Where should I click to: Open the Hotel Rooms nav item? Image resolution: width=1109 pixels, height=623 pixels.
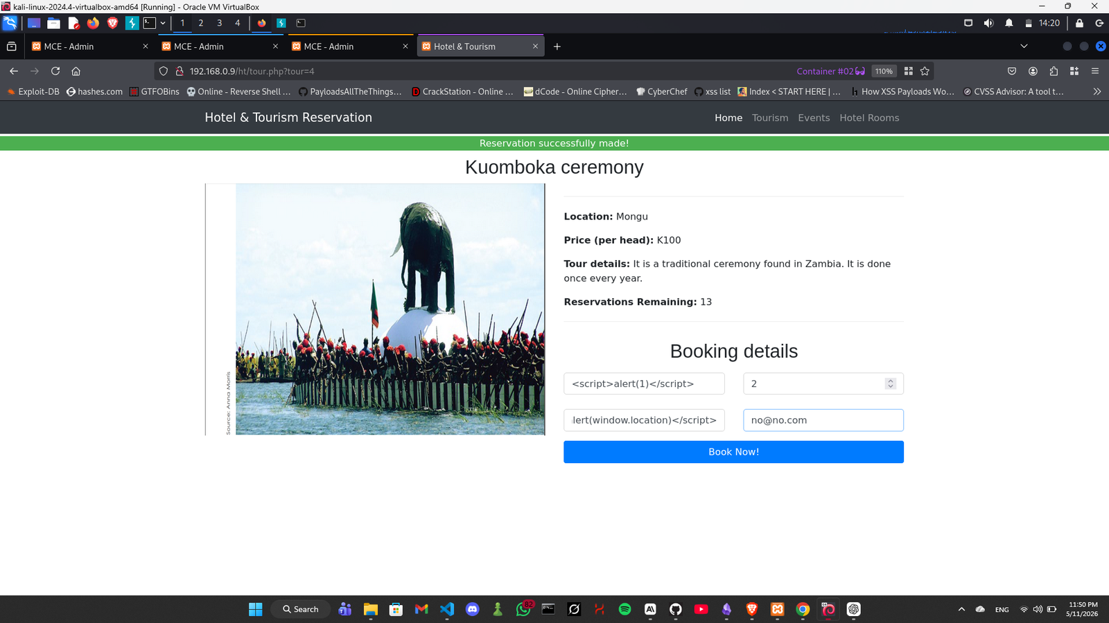[x=869, y=118]
